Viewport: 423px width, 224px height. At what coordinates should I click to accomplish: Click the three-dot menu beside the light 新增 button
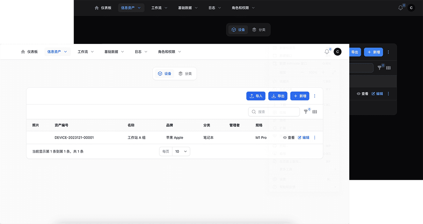click(315, 96)
